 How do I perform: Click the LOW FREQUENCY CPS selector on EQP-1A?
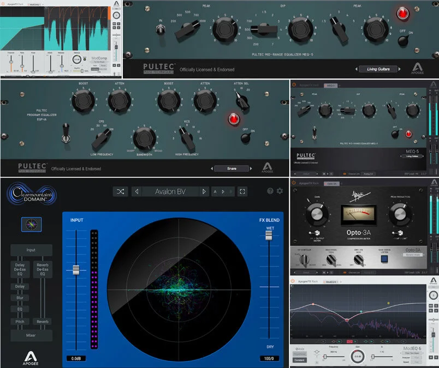(x=102, y=140)
